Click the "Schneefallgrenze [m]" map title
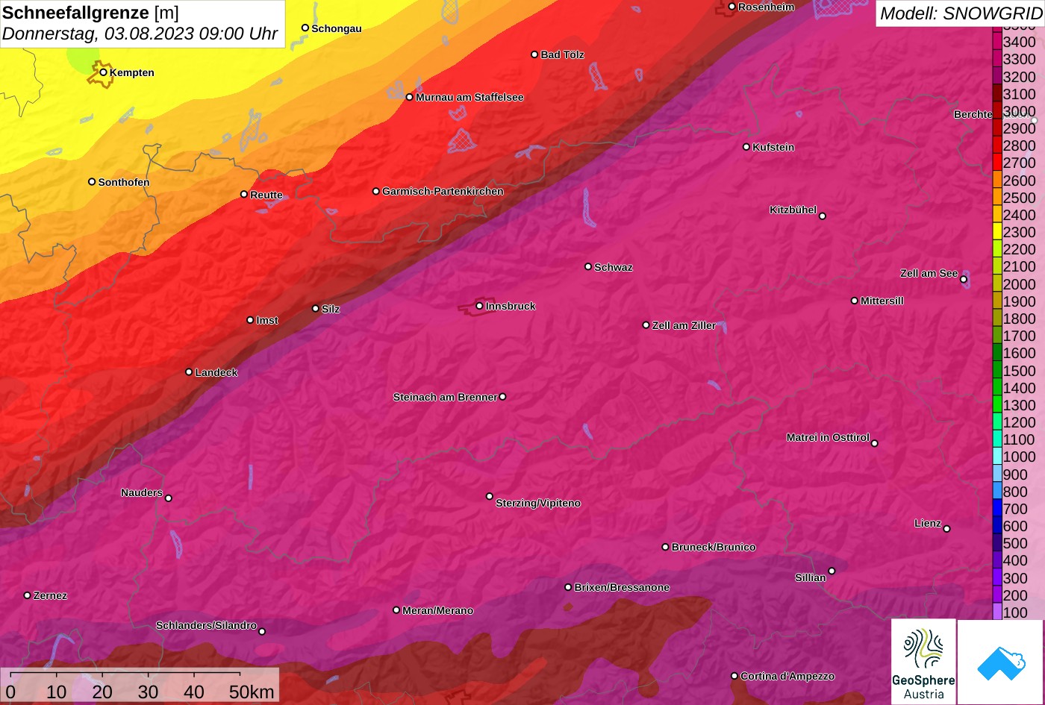Image resolution: width=1045 pixels, height=705 pixels. coord(90,13)
